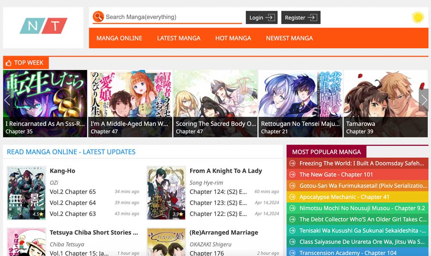Viewport: 431px width, 256px height.
Task: Open Kang-Ho Vol.2 Chapter 65
Action: [x=73, y=192]
